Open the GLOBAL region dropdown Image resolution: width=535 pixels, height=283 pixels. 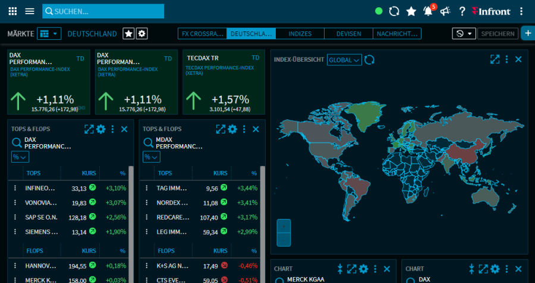[344, 59]
